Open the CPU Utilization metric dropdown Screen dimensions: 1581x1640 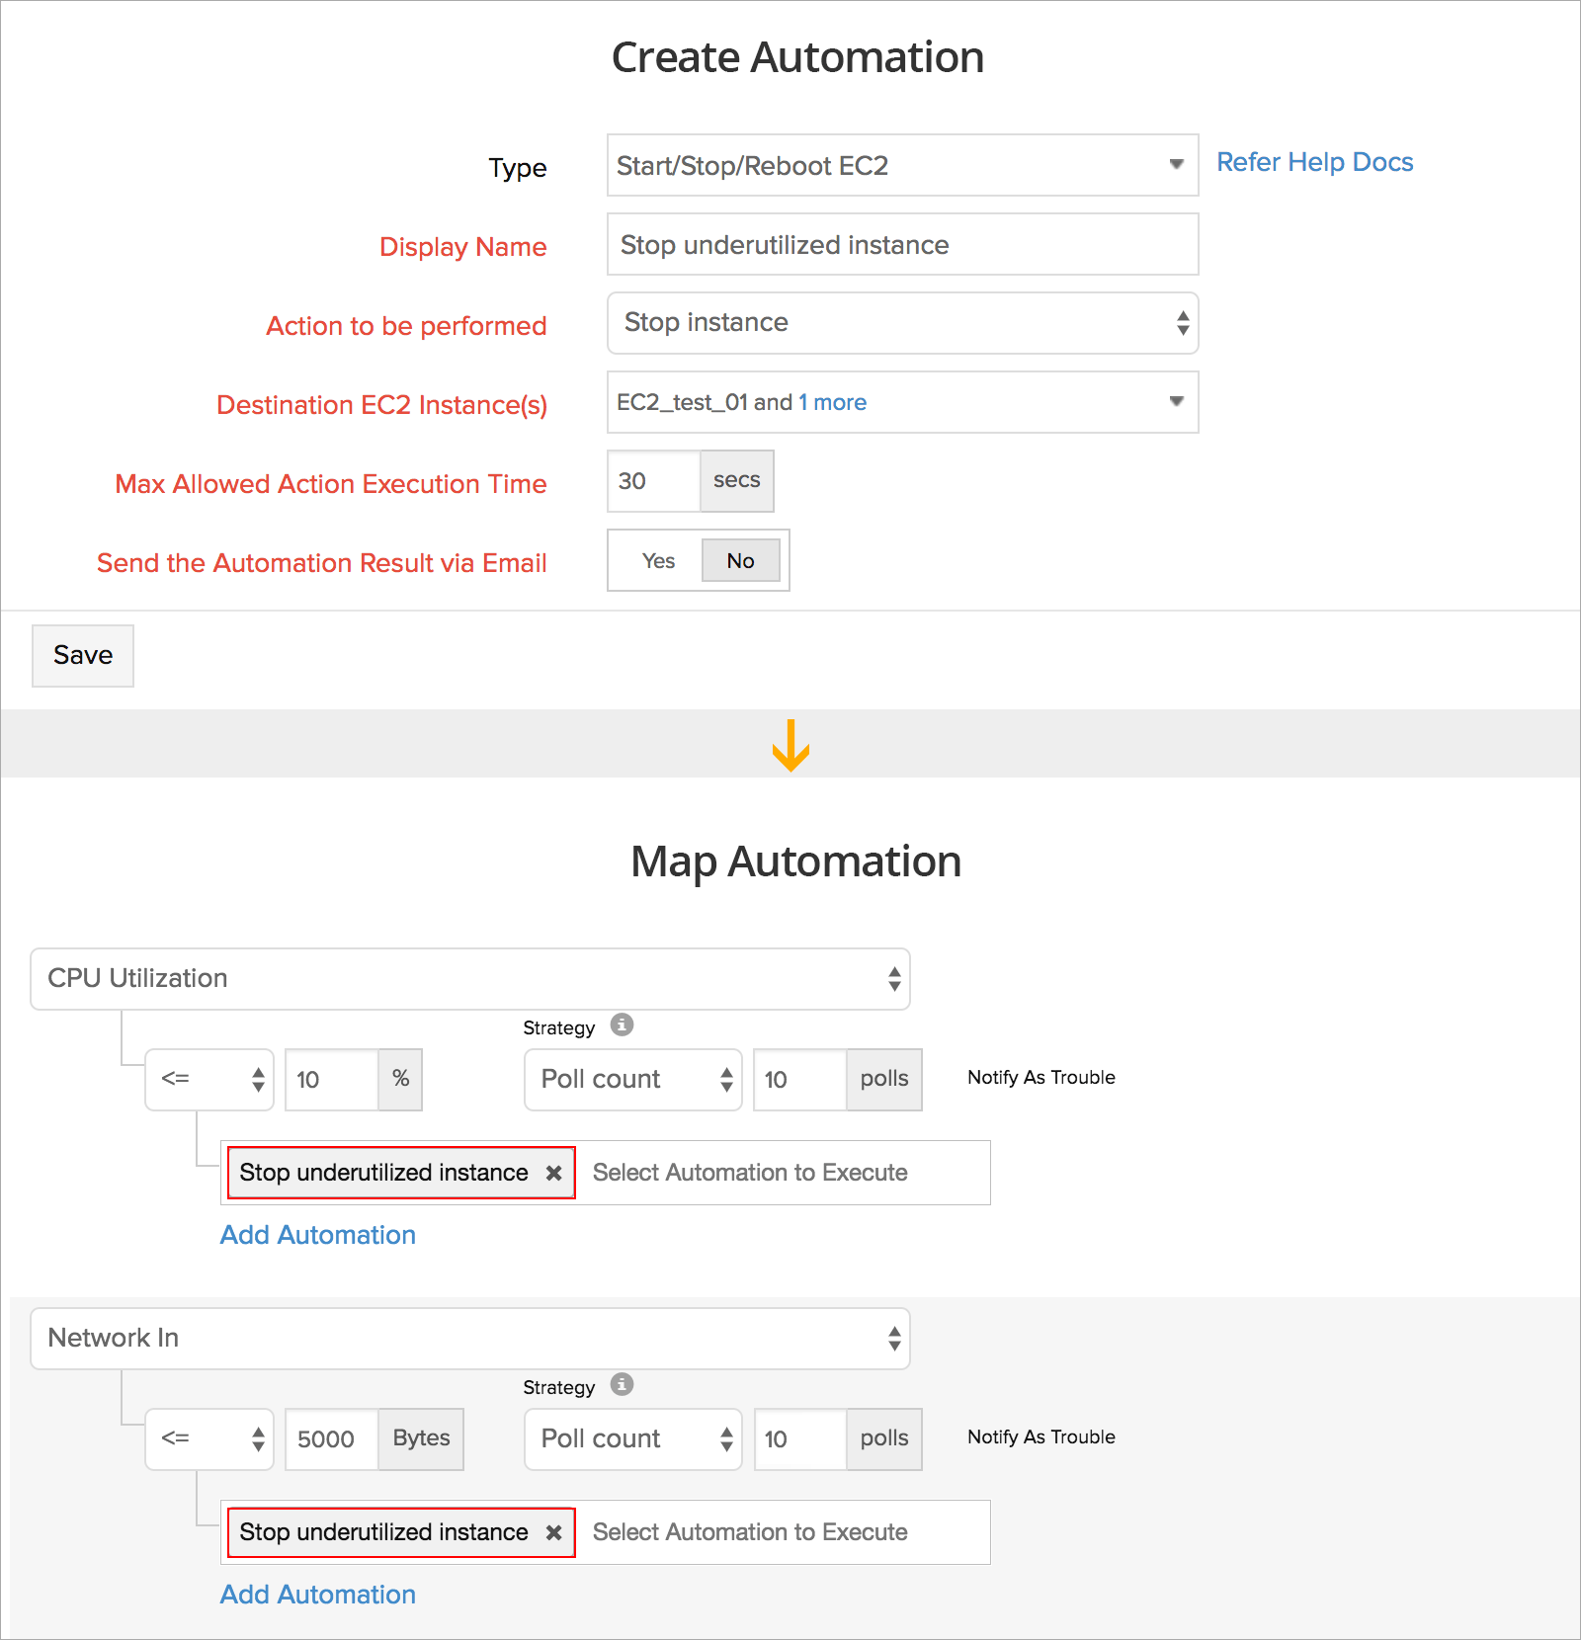[x=469, y=979]
